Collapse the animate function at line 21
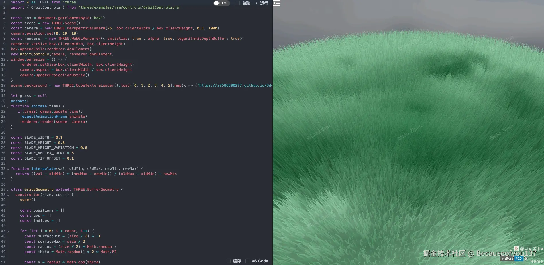 tap(8, 107)
